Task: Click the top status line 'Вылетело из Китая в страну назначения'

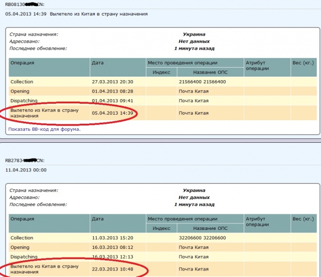Action: click(99, 14)
